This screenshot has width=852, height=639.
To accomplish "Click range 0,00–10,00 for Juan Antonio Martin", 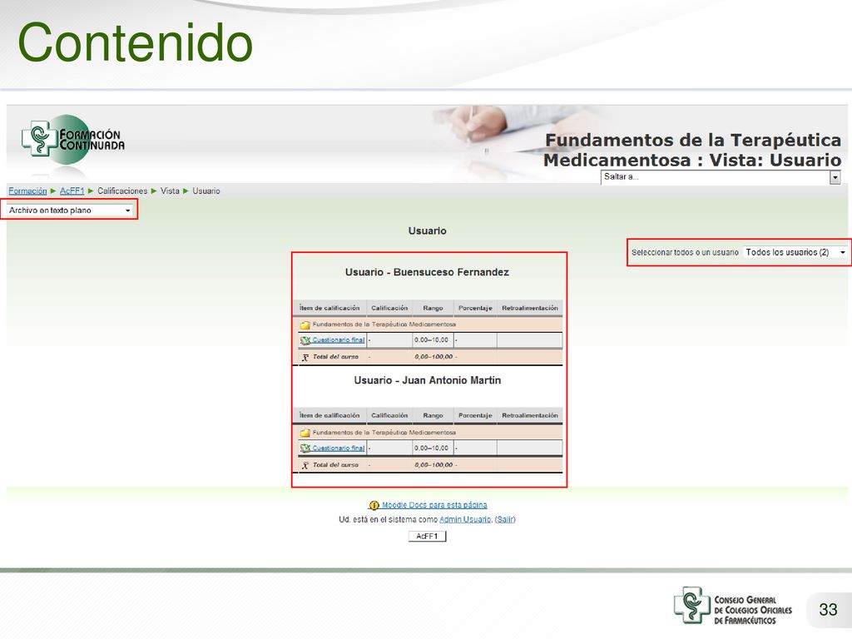I will point(432,448).
